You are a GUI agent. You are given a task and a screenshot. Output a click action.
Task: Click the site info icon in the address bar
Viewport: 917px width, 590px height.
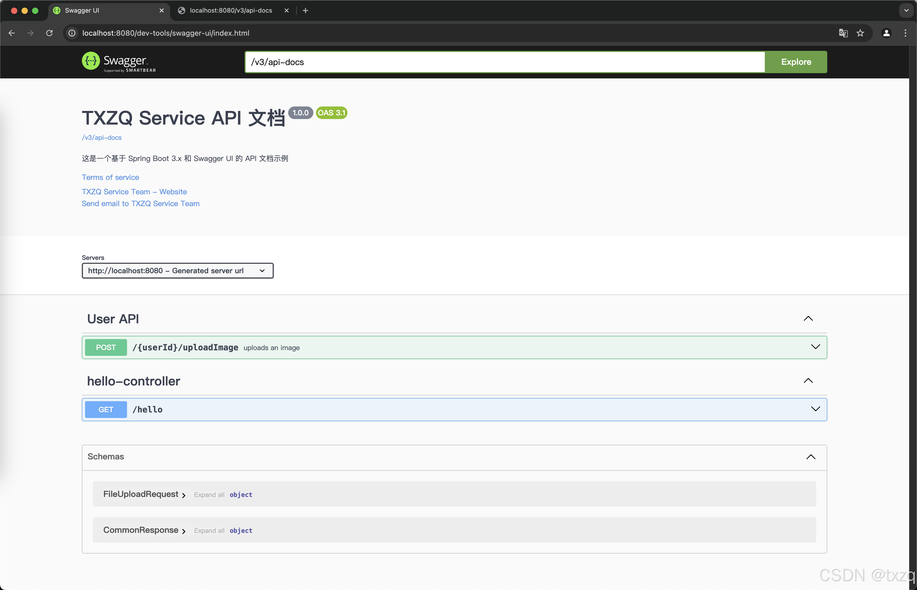(x=72, y=33)
